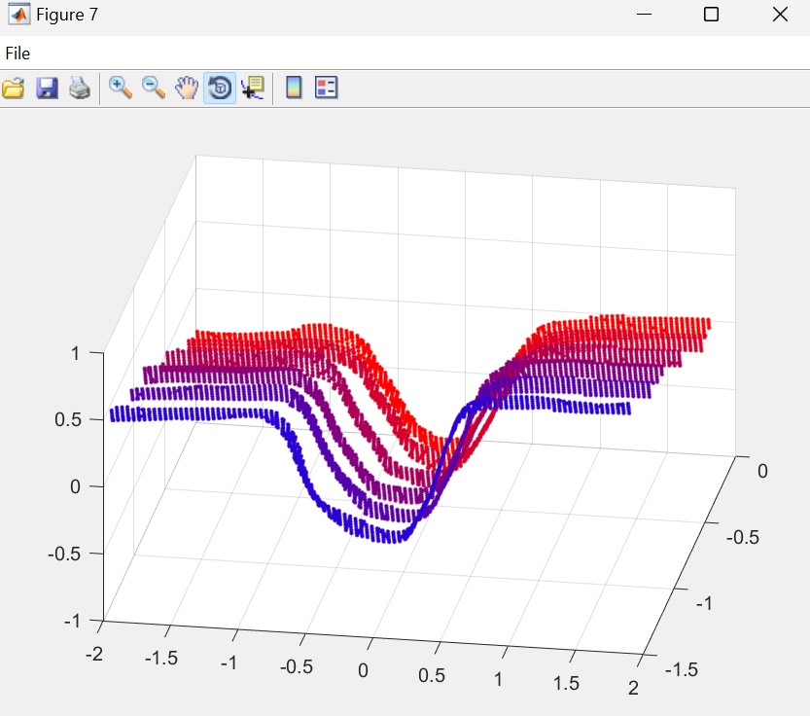The image size is (810, 716).
Task: Click the Open File folder icon
Action: pyautogui.click(x=14, y=89)
